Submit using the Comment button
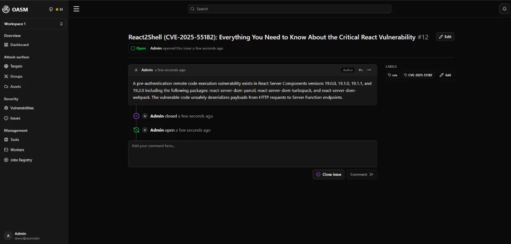This screenshot has height=244, width=511. 362,174
